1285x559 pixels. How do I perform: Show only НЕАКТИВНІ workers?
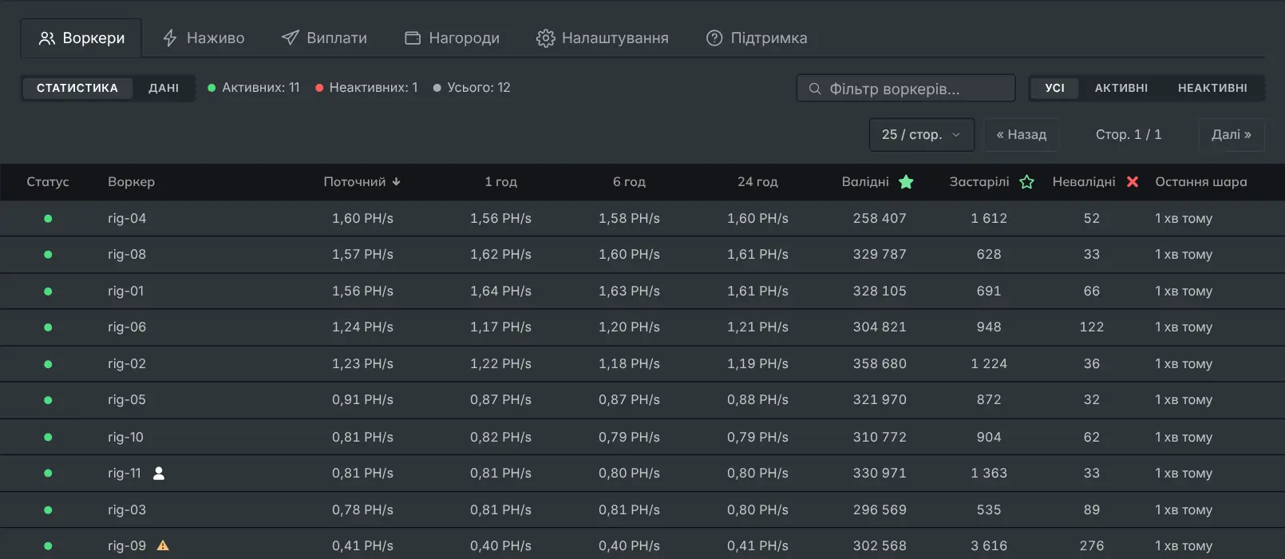click(1212, 88)
